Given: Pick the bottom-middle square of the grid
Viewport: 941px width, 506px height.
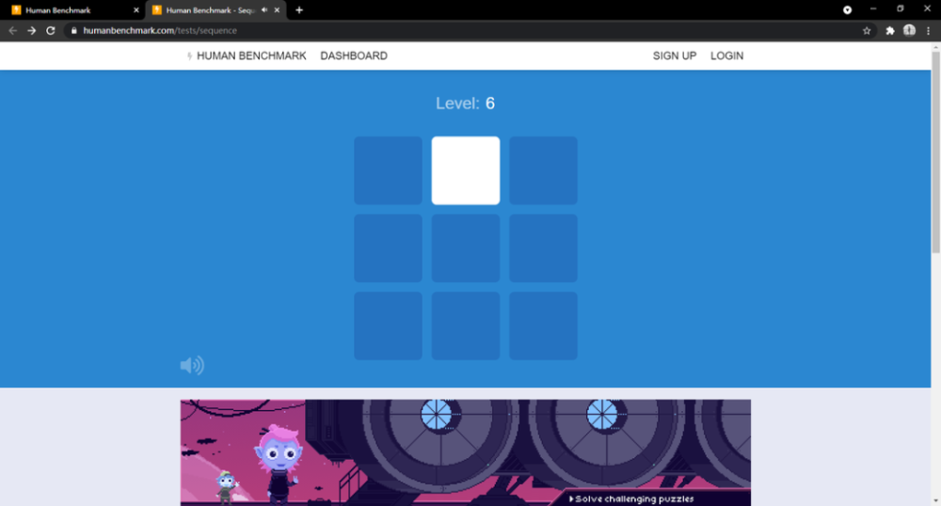Looking at the screenshot, I should click(x=465, y=325).
